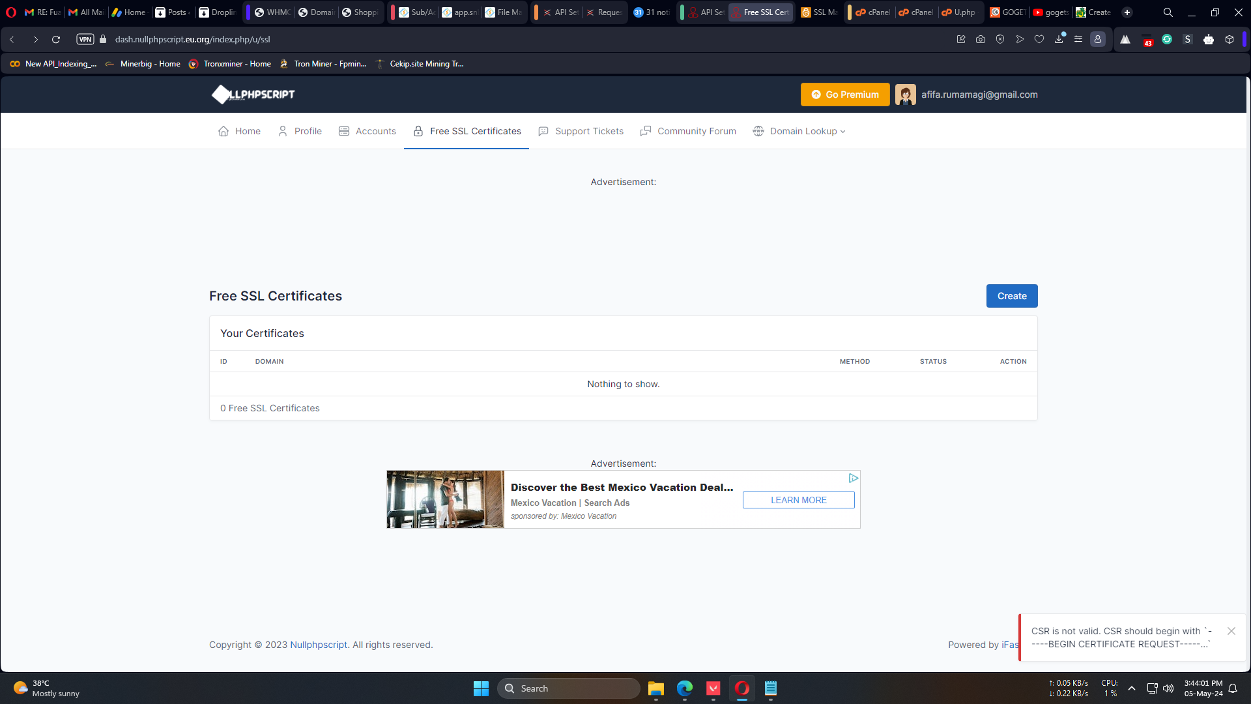1251x704 pixels.
Task: Open Microsoft Edge from taskbar
Action: click(684, 688)
